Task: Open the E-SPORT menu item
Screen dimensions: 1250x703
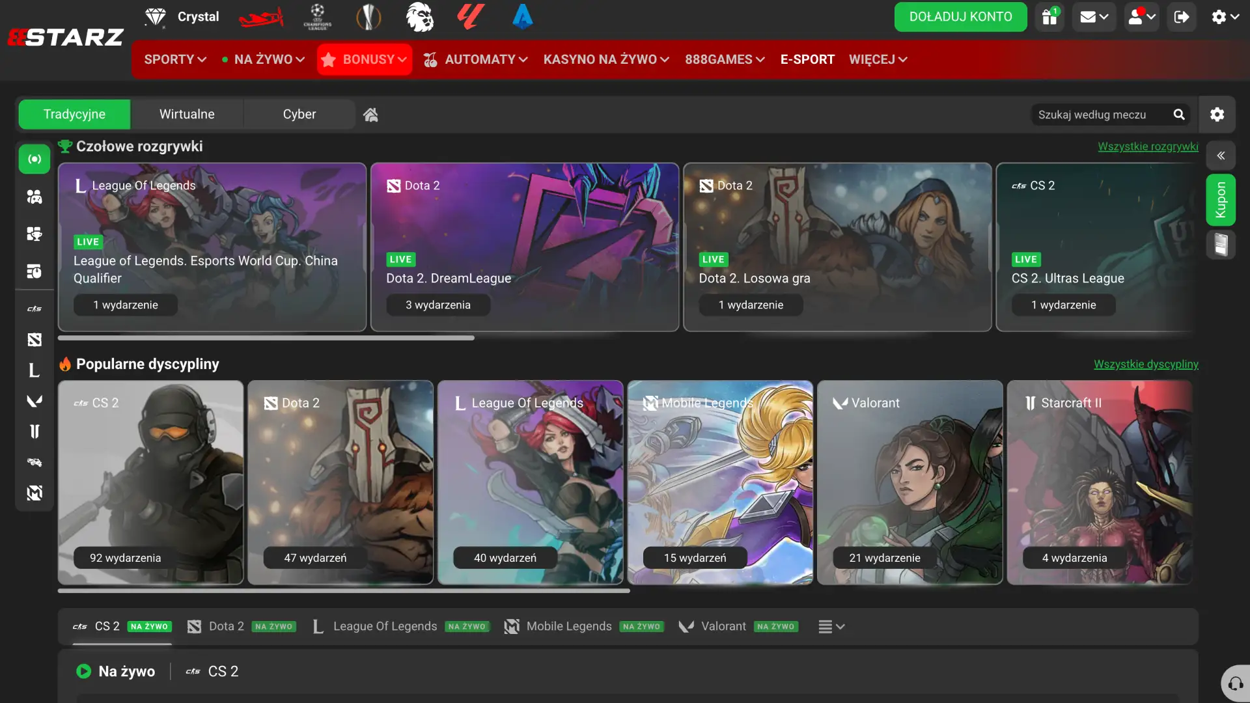Action: [807, 59]
